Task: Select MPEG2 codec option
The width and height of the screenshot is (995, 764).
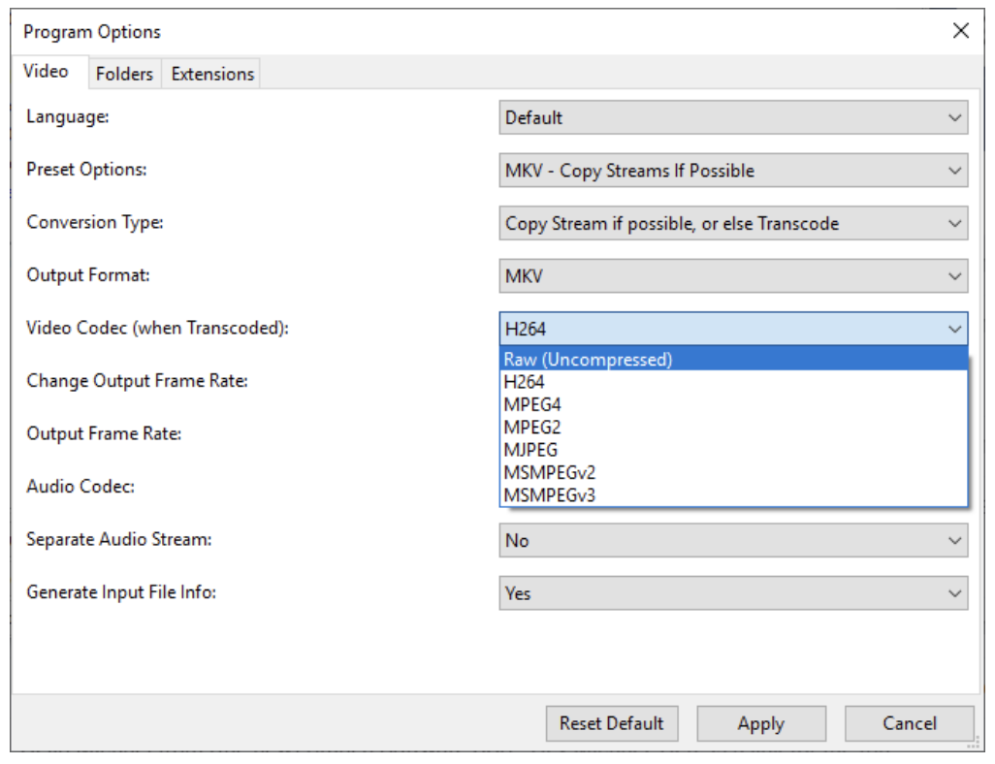Action: pos(733,428)
